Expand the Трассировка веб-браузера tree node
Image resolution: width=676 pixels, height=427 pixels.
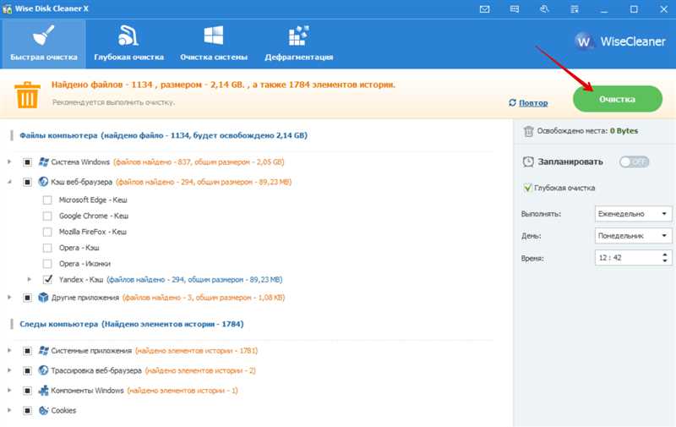9,370
